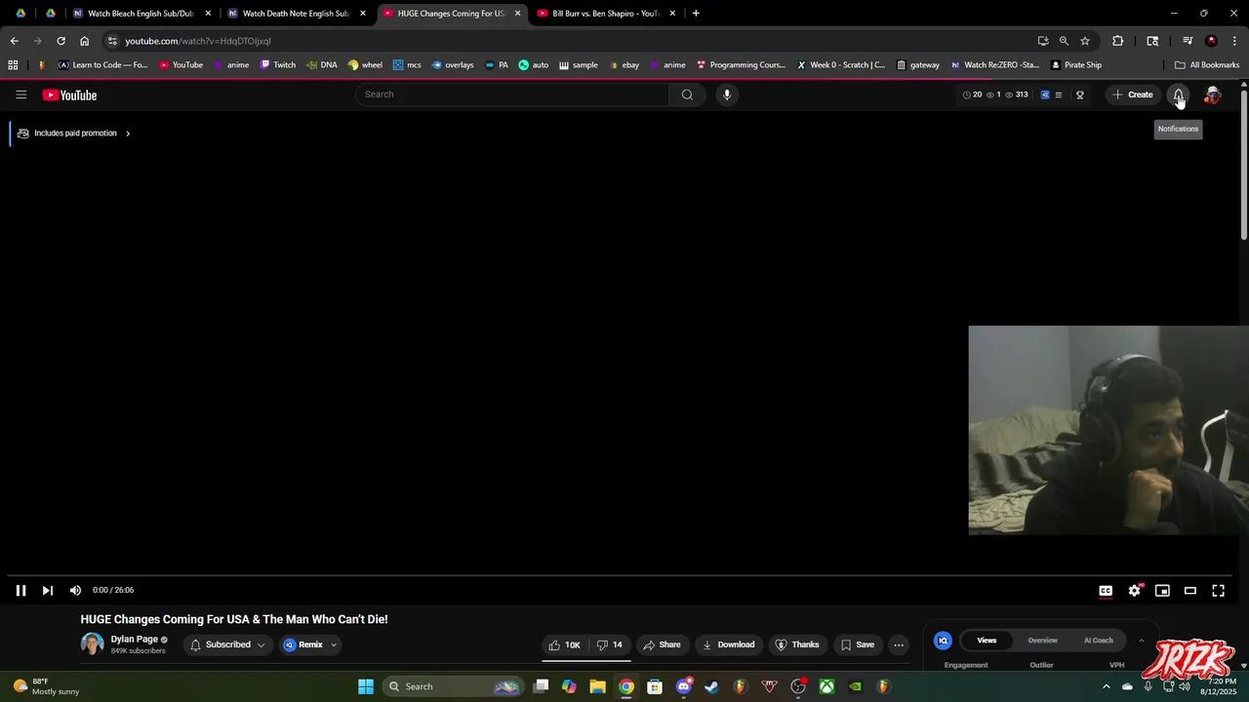Image resolution: width=1249 pixels, height=702 pixels.
Task: Switch to theater mode
Action: pyautogui.click(x=1190, y=591)
